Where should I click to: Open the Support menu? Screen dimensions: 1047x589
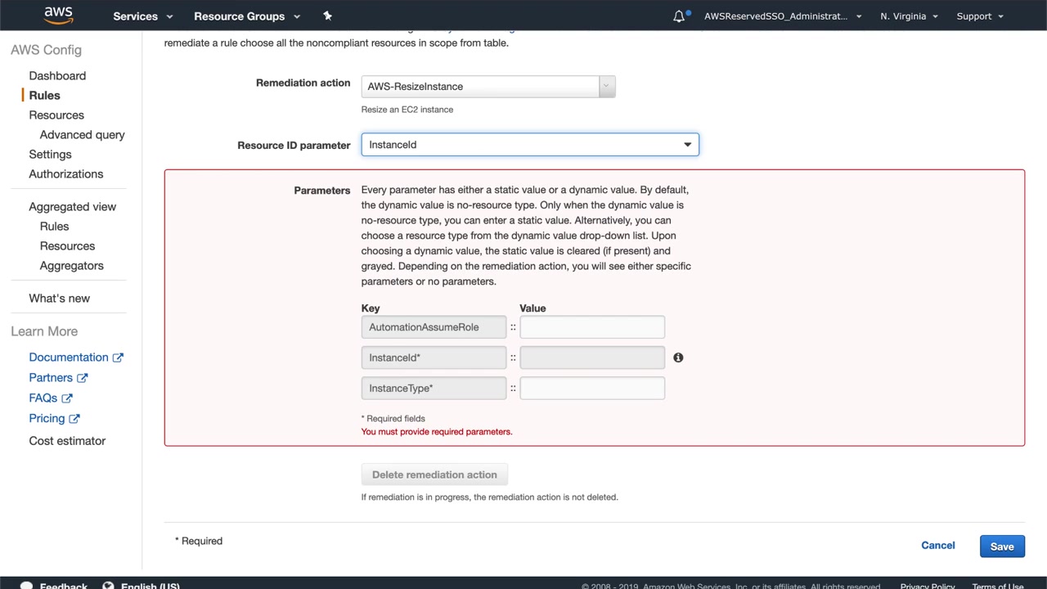(980, 16)
